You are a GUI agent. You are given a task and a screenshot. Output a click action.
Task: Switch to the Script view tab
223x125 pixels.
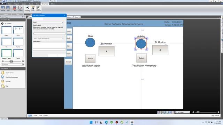(35, 116)
